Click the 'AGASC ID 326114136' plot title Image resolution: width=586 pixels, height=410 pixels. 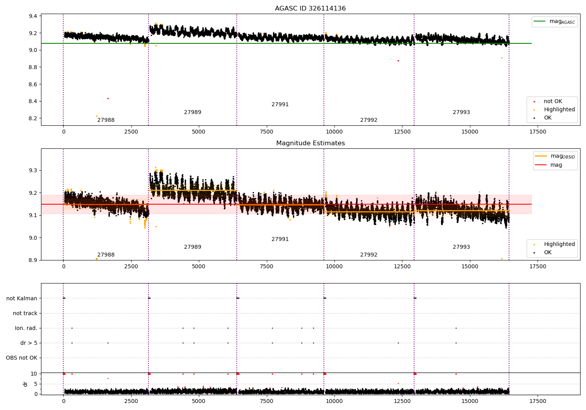pos(310,9)
